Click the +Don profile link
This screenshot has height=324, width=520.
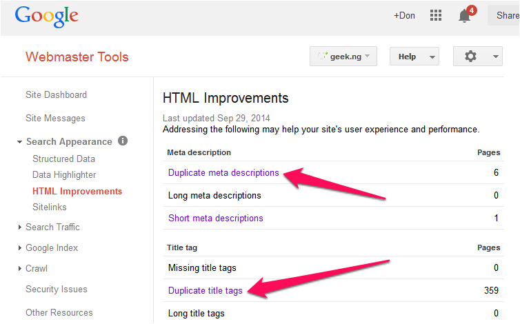click(x=404, y=16)
